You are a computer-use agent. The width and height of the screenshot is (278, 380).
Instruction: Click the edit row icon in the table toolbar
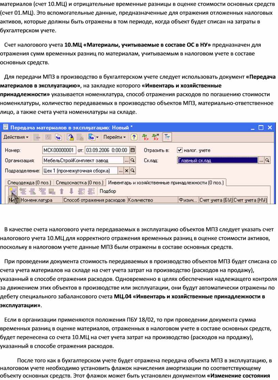tap(33, 191)
